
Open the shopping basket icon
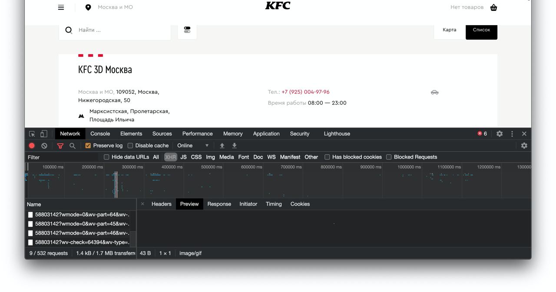[493, 7]
